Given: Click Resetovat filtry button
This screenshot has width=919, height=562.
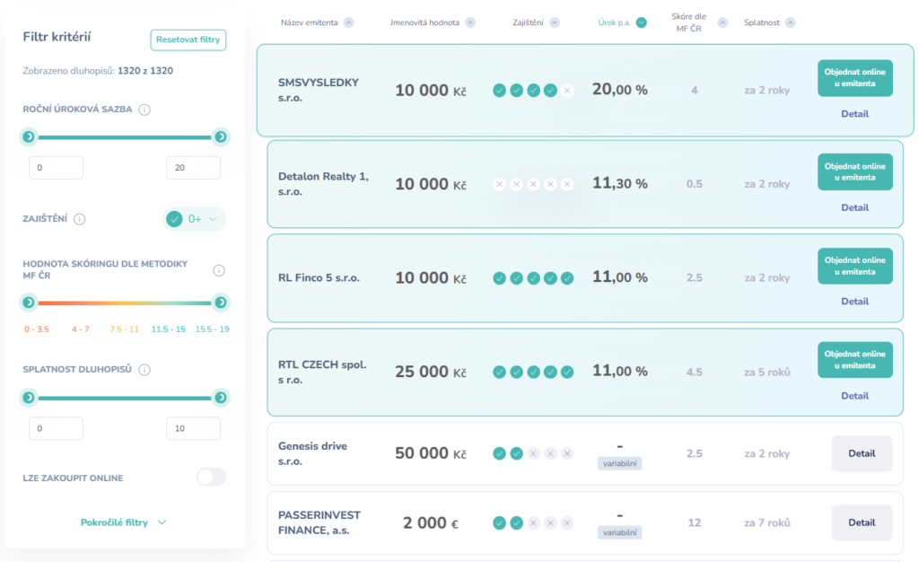Looking at the screenshot, I should click(x=188, y=40).
